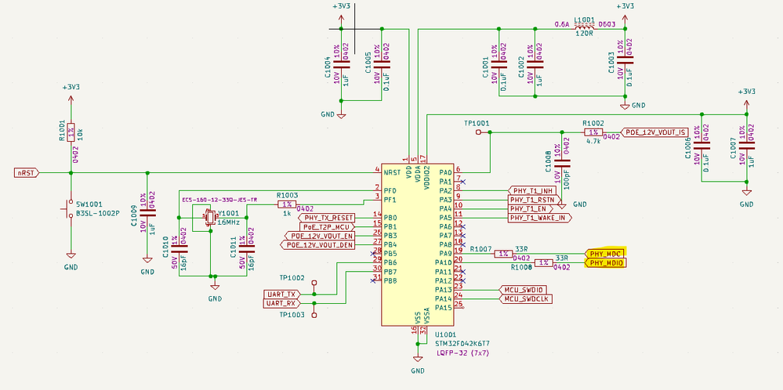
Task: Select the PHY_T1_EN label
Action: click(x=530, y=208)
